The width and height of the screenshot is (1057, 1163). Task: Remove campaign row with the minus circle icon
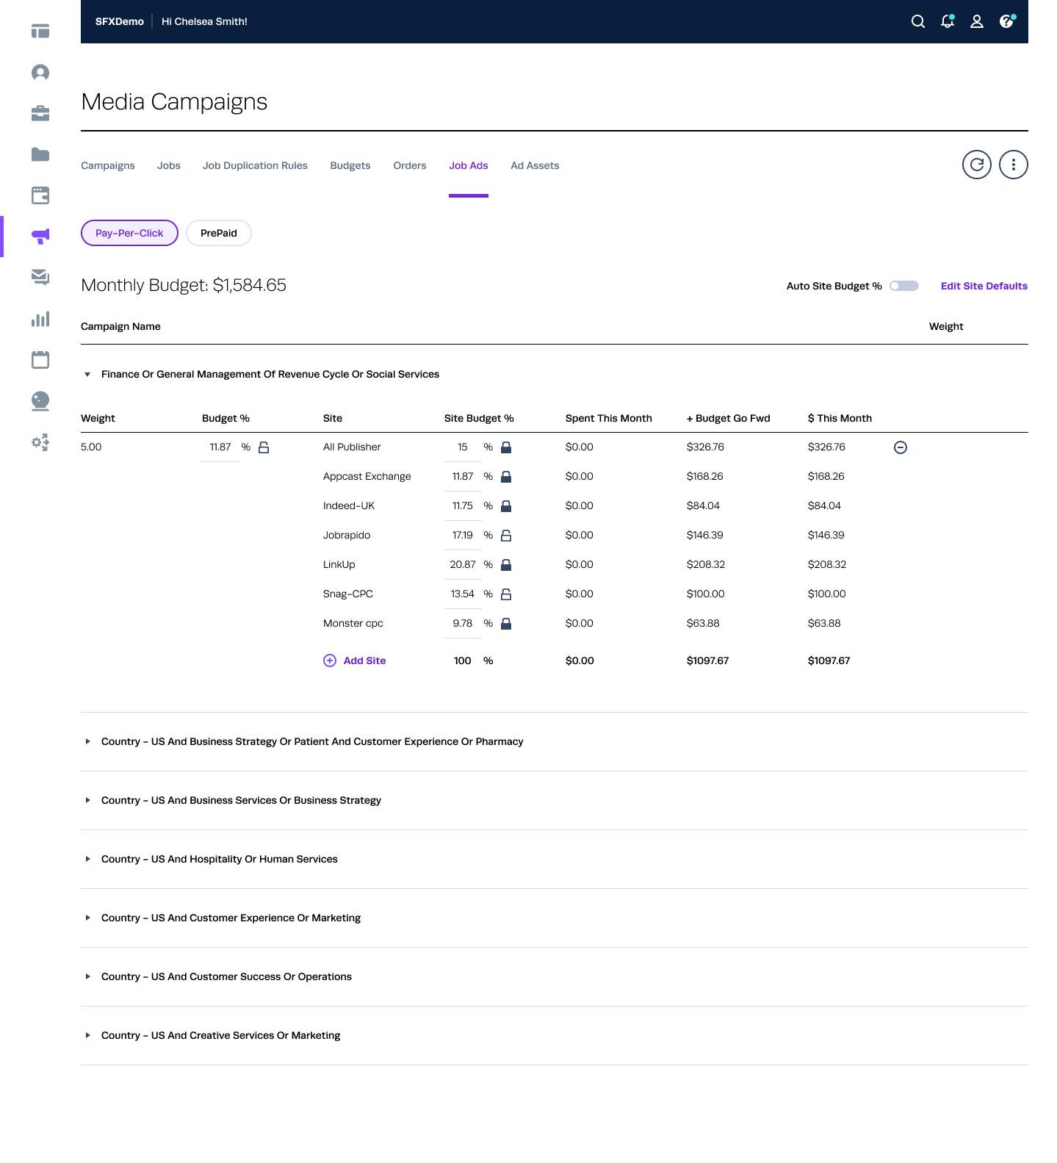(900, 447)
